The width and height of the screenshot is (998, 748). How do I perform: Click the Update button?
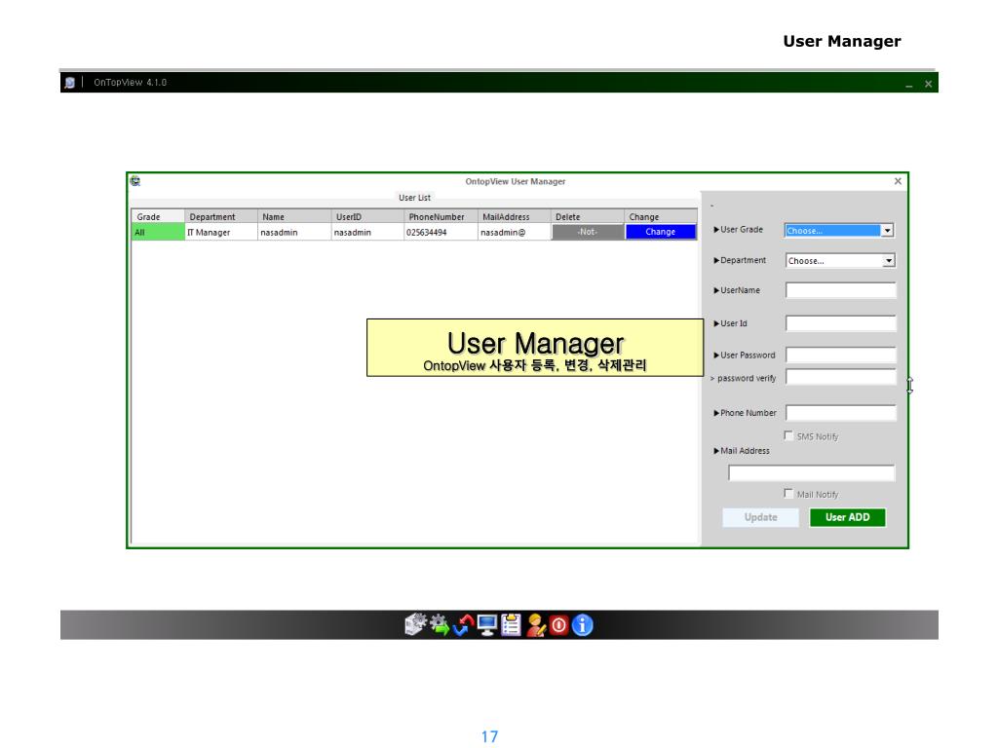pos(760,518)
